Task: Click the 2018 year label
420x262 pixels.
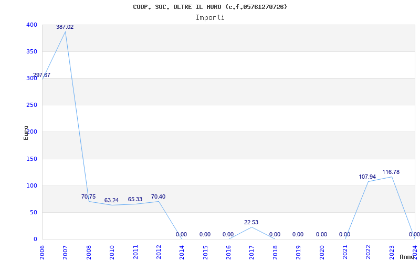Action: click(275, 252)
